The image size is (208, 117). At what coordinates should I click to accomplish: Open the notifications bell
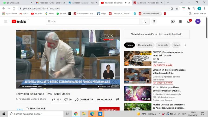(188, 21)
